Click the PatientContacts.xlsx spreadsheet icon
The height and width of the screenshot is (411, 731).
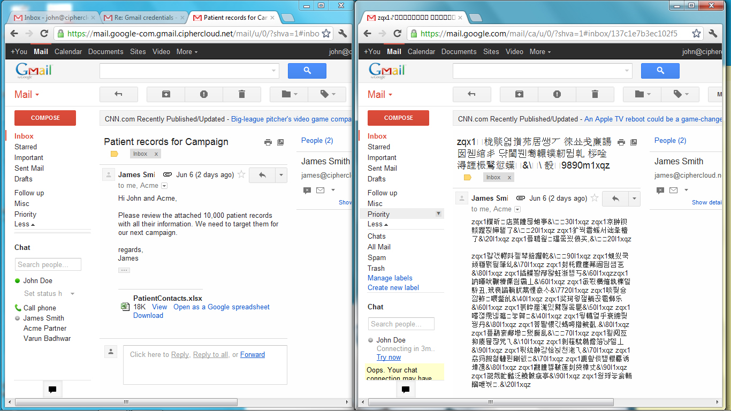tap(125, 306)
